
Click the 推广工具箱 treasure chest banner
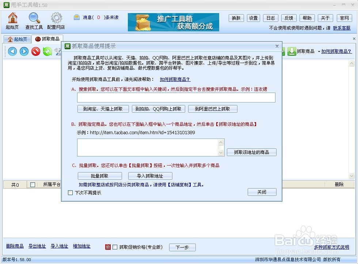[173, 22]
